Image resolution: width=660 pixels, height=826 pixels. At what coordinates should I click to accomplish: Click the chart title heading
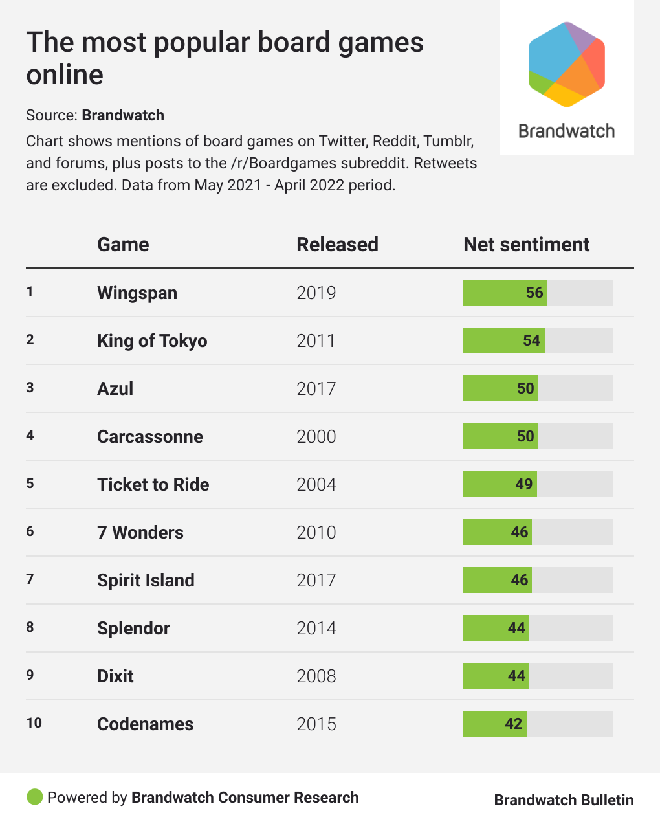click(225, 58)
